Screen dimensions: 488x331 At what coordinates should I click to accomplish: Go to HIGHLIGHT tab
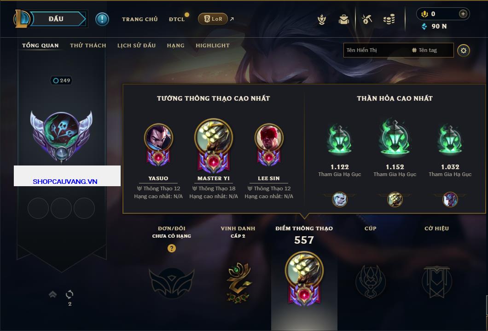(x=213, y=46)
